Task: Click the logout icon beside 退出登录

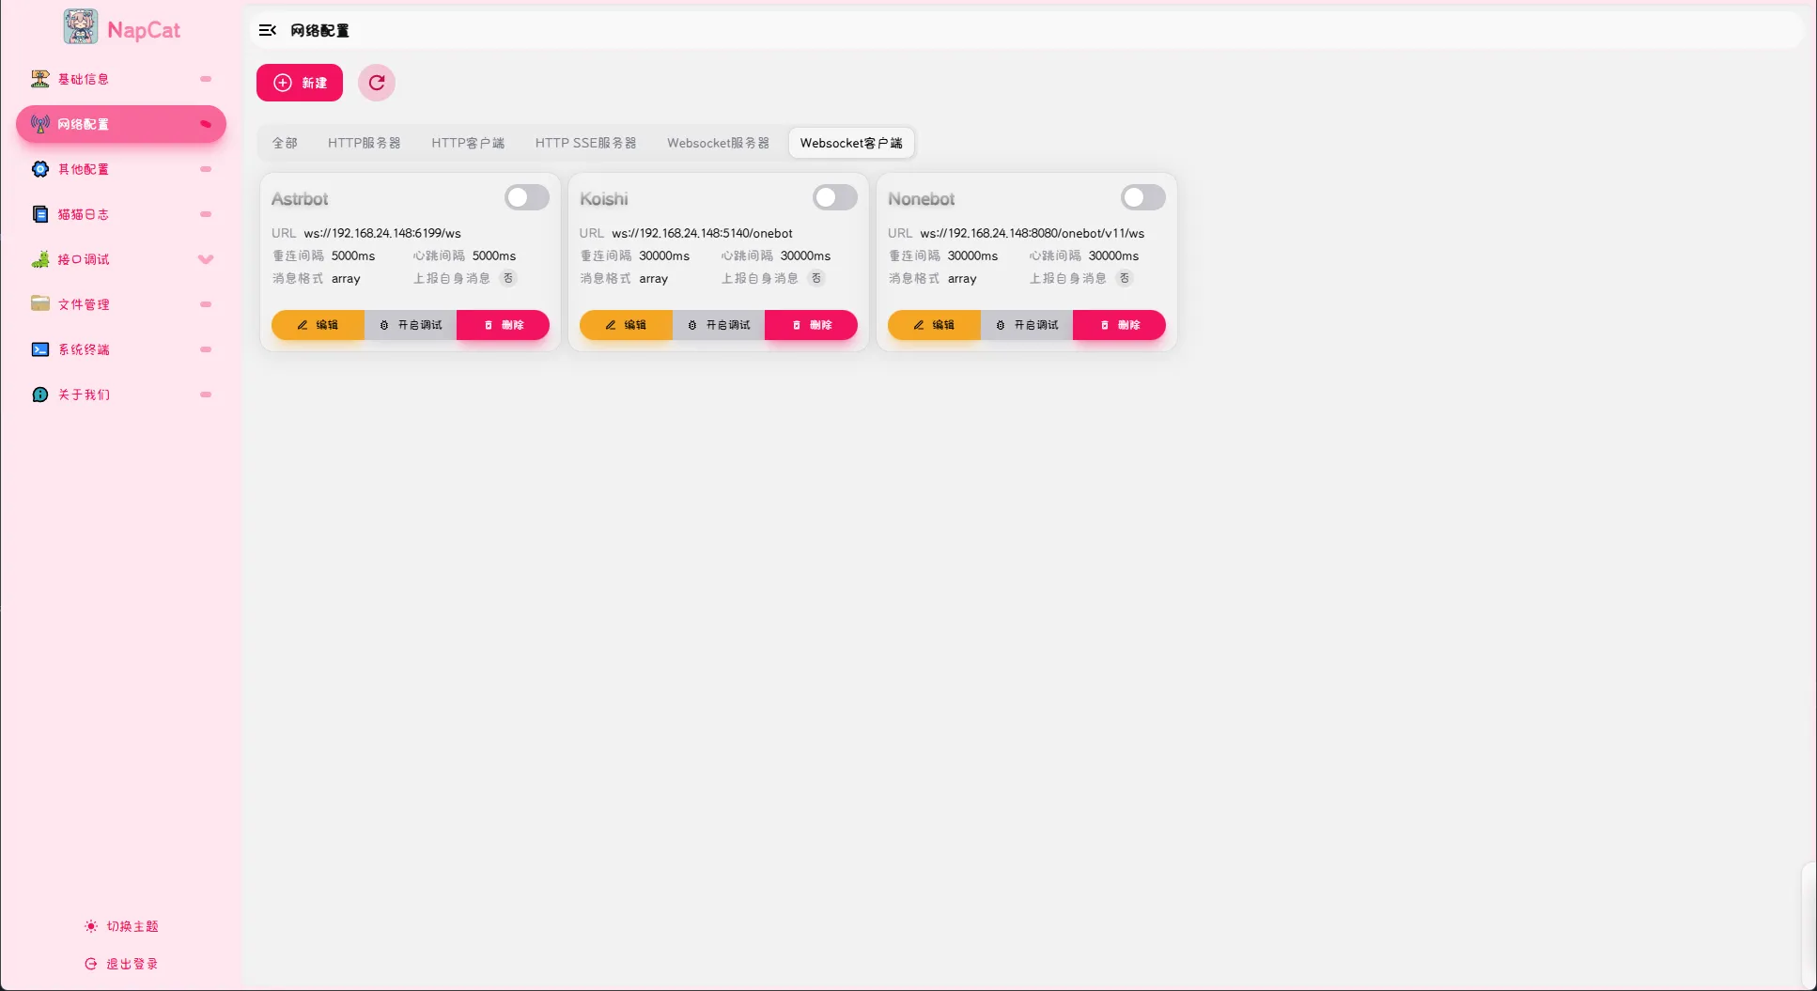Action: (x=91, y=964)
